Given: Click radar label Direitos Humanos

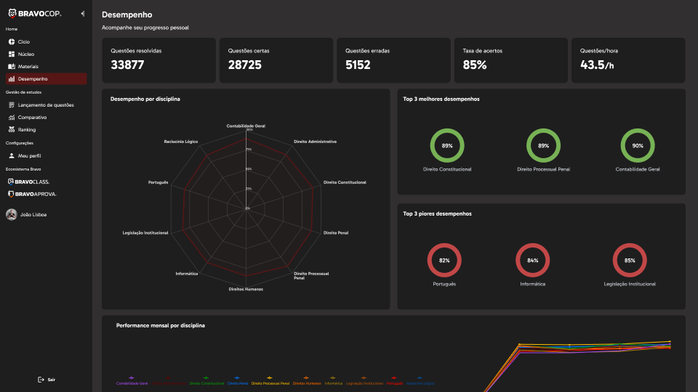Looking at the screenshot, I should (246, 289).
